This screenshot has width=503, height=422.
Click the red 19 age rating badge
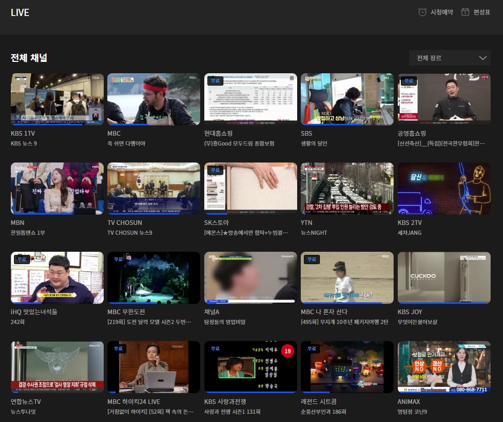click(287, 351)
